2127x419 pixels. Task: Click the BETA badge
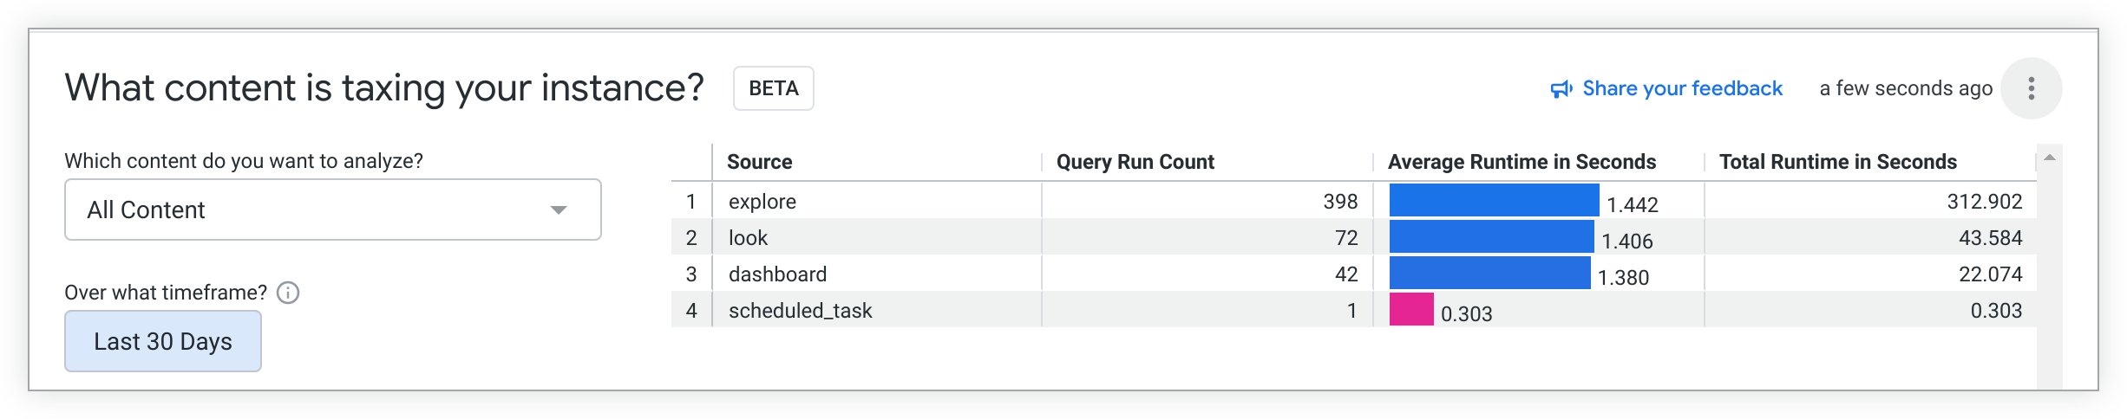773,88
